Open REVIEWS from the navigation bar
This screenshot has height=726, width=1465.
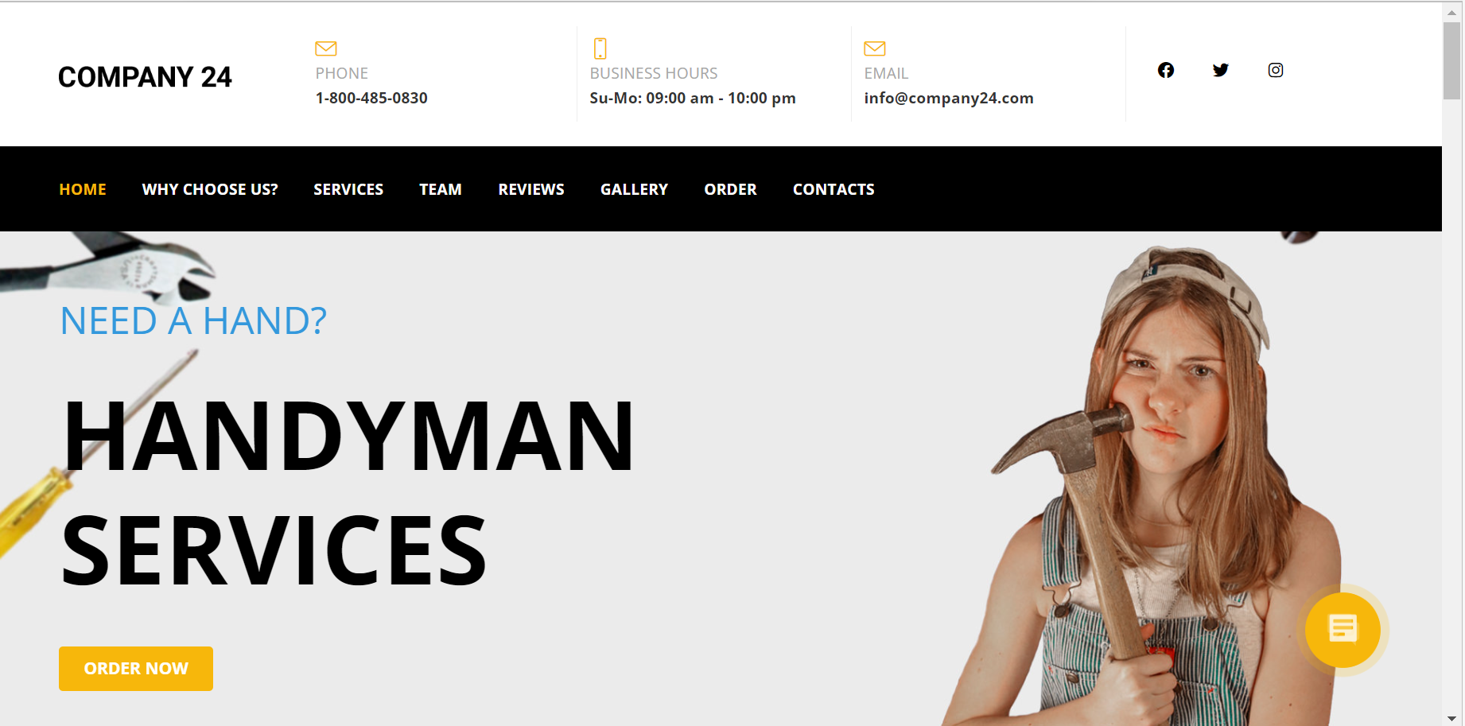(531, 189)
